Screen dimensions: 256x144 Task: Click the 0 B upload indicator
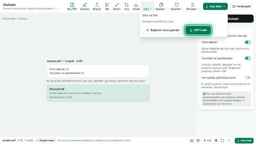(x=207, y=141)
